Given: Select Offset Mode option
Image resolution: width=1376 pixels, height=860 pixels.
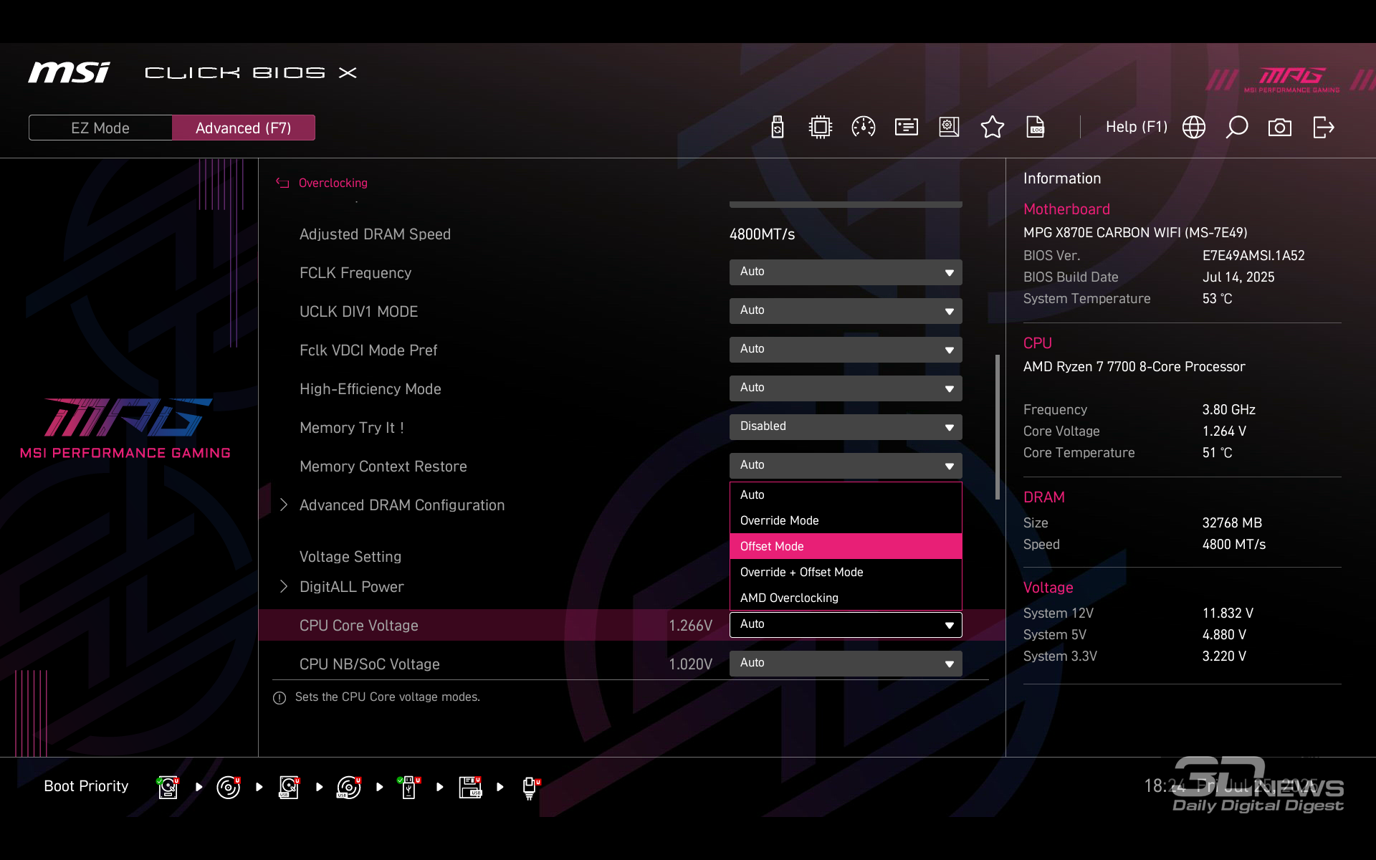Looking at the screenshot, I should point(846,546).
